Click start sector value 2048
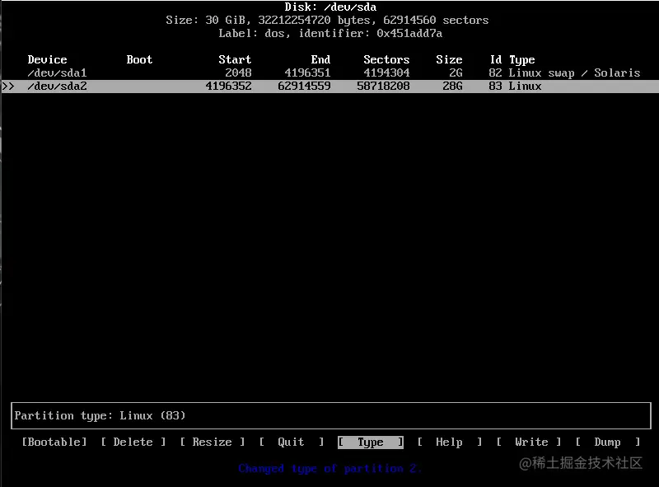Viewport: 659px width, 487px height. click(238, 73)
